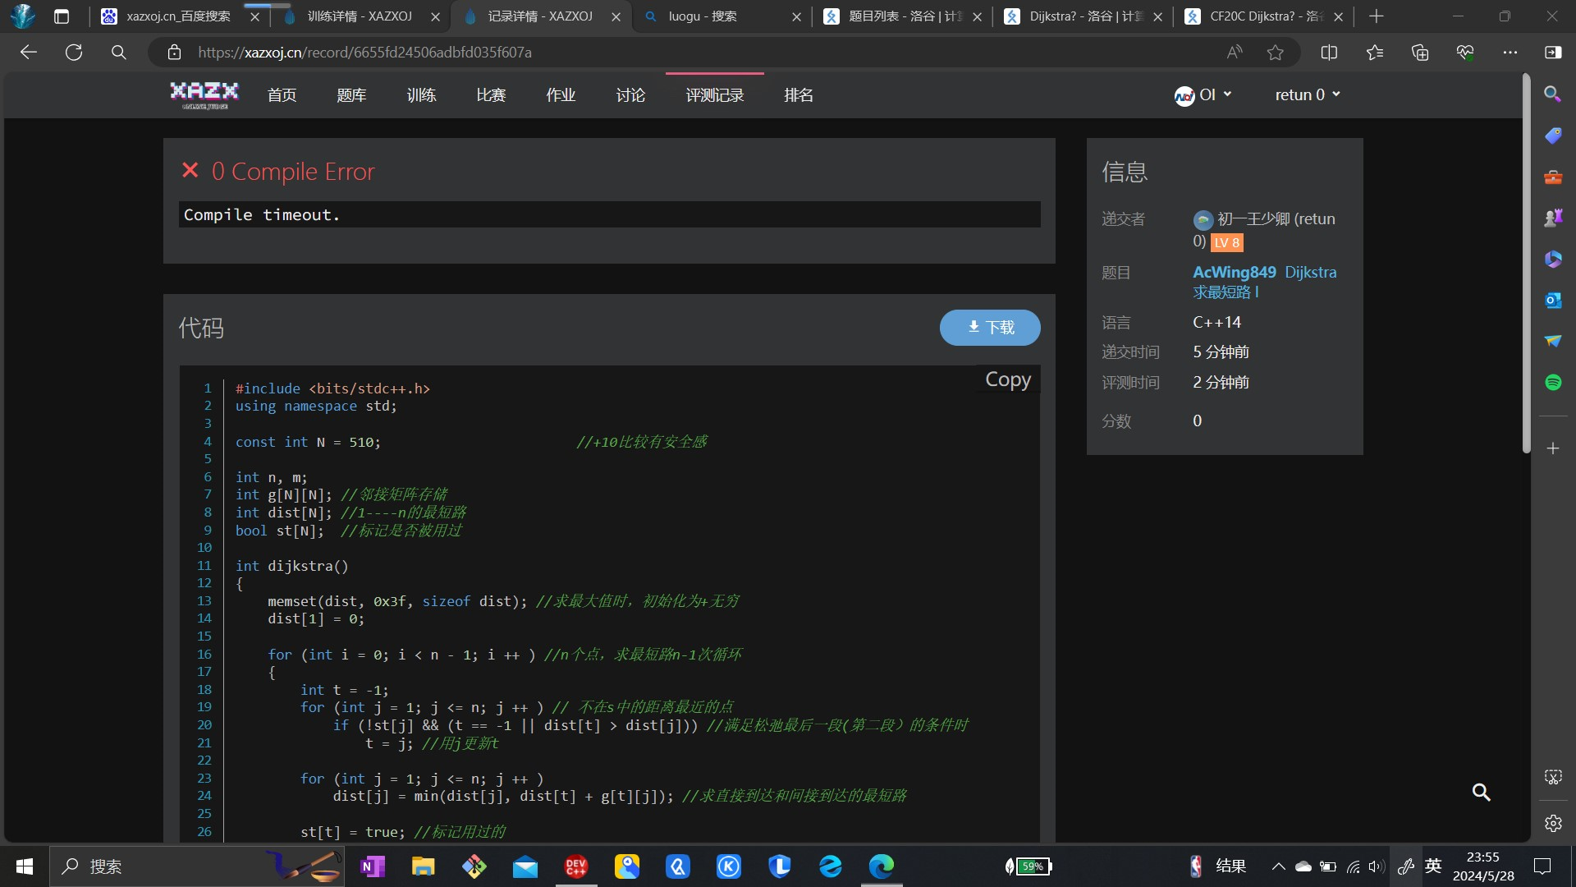Open sidebar Spotify icon
The image size is (1576, 887).
pos(1552,382)
